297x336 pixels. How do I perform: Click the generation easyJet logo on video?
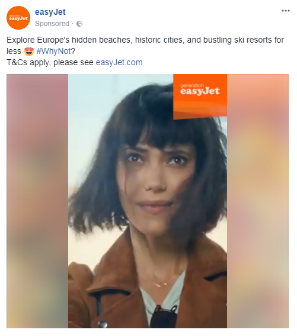pyautogui.click(x=200, y=96)
